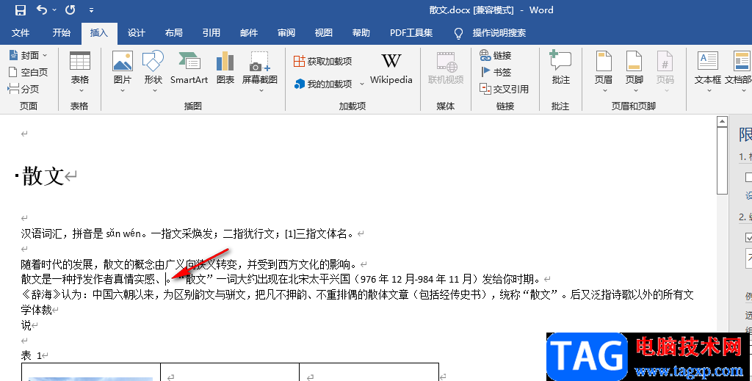Open the 页脚 footer menu
Viewport: 752px width, 381px height.
coord(634,73)
